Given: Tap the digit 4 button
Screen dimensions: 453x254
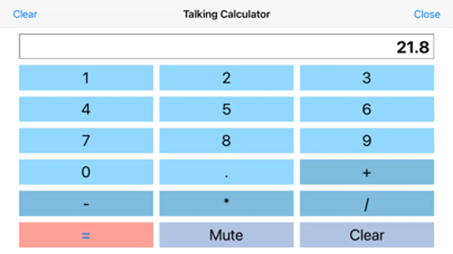Looking at the screenshot, I should pos(86,109).
